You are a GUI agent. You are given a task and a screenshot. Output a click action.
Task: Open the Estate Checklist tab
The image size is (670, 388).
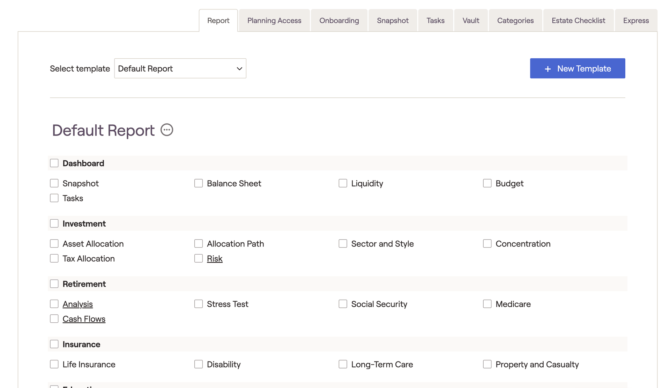click(578, 21)
